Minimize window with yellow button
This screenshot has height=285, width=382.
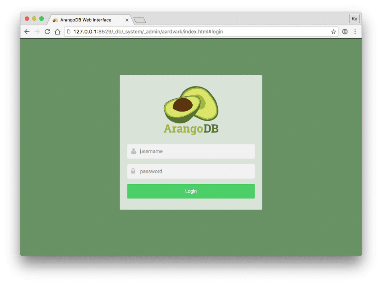pos(34,19)
